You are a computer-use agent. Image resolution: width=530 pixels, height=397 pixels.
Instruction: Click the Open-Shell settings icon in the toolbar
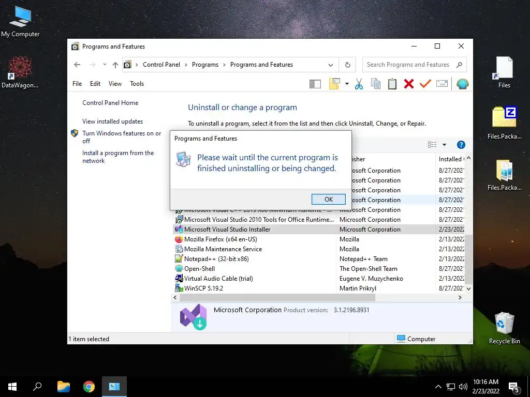click(462, 84)
